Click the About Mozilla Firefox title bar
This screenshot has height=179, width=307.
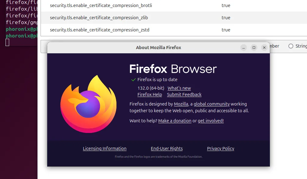pyautogui.click(x=159, y=48)
